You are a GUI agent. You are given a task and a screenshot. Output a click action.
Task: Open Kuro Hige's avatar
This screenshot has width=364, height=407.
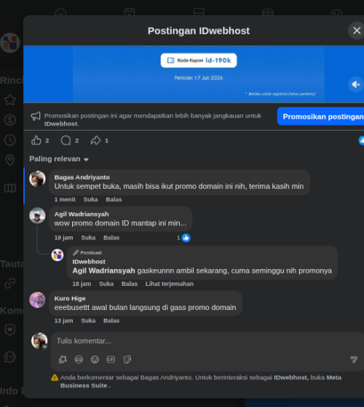click(x=37, y=300)
